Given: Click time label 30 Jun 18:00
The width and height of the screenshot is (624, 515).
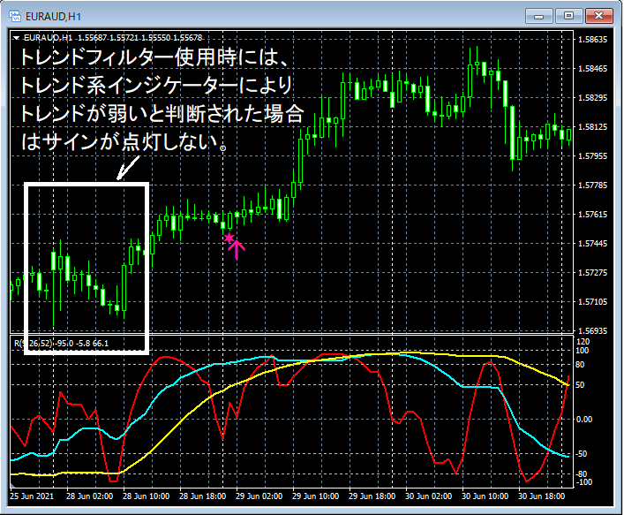Looking at the screenshot, I should point(542,496).
